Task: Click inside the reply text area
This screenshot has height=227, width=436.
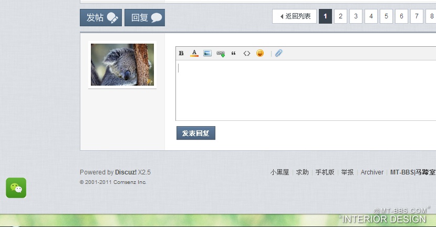Action: click(305, 90)
